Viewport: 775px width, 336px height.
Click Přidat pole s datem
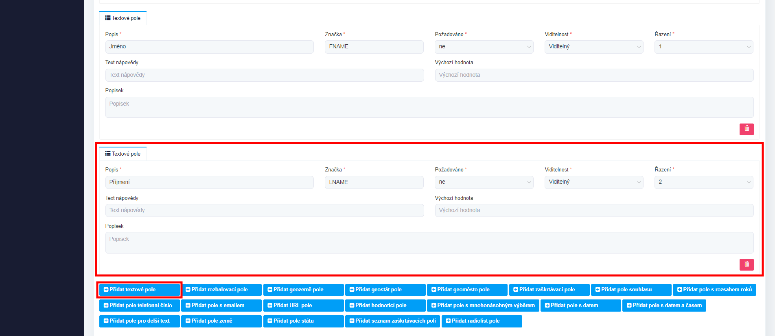pyautogui.click(x=581, y=306)
